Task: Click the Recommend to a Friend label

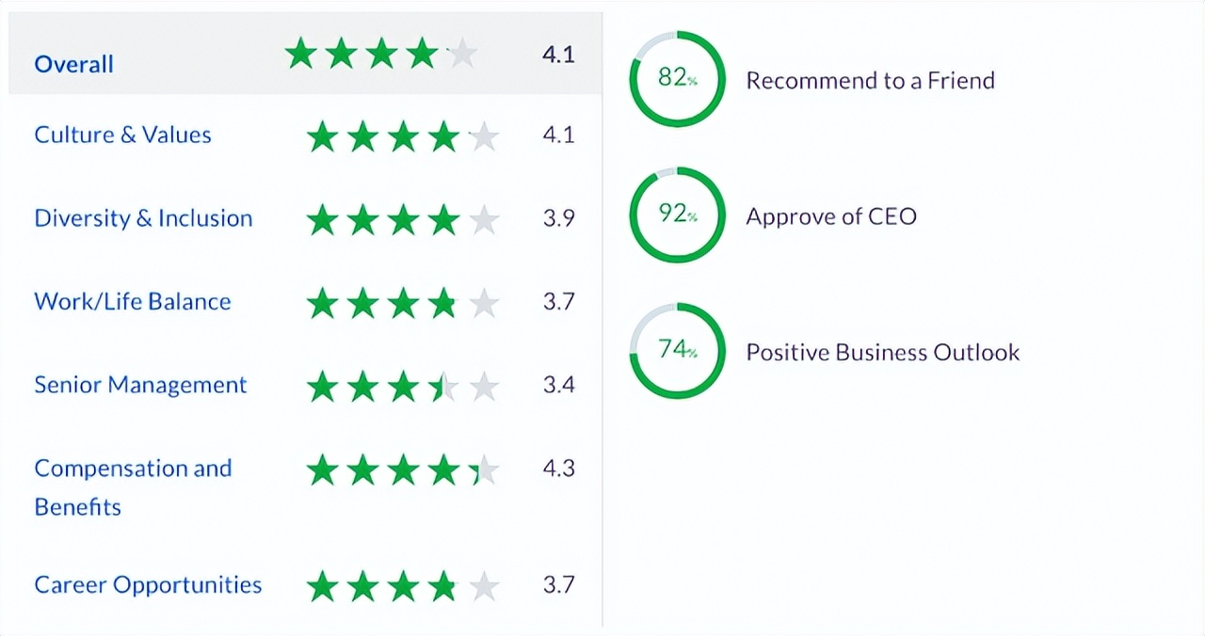Action: tap(870, 81)
